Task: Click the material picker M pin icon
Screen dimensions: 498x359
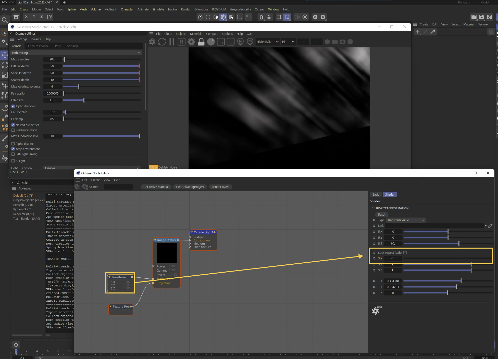Action: [250, 42]
